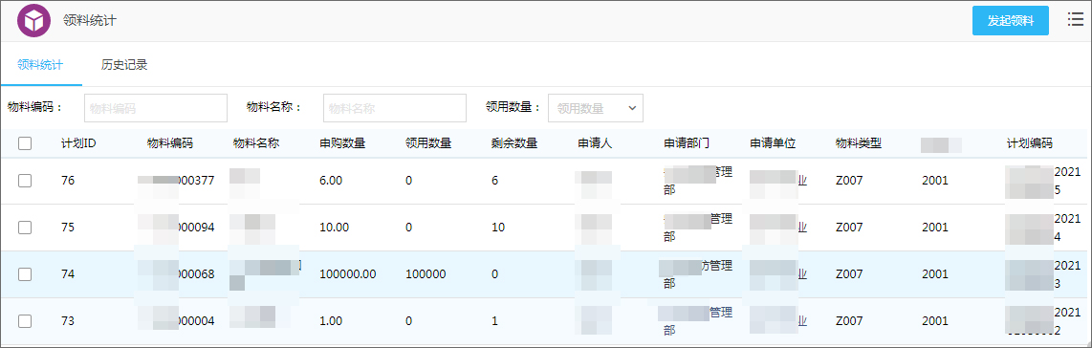Screen dimensions: 1092x348
Task: Click the 10.00 purchase quantity cell
Action: (x=335, y=227)
